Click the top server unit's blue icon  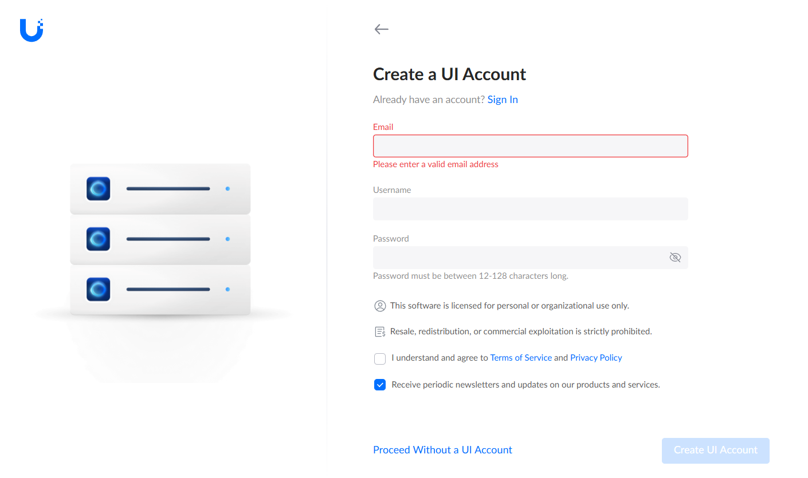pos(98,188)
